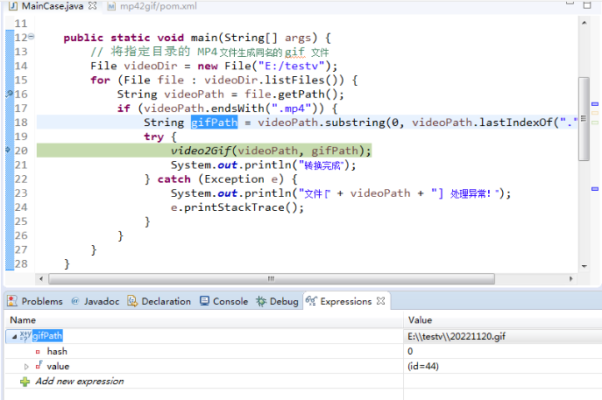Viewport: 602px width, 400px height.
Task: Click the Console monitor icon
Action: [x=205, y=301]
